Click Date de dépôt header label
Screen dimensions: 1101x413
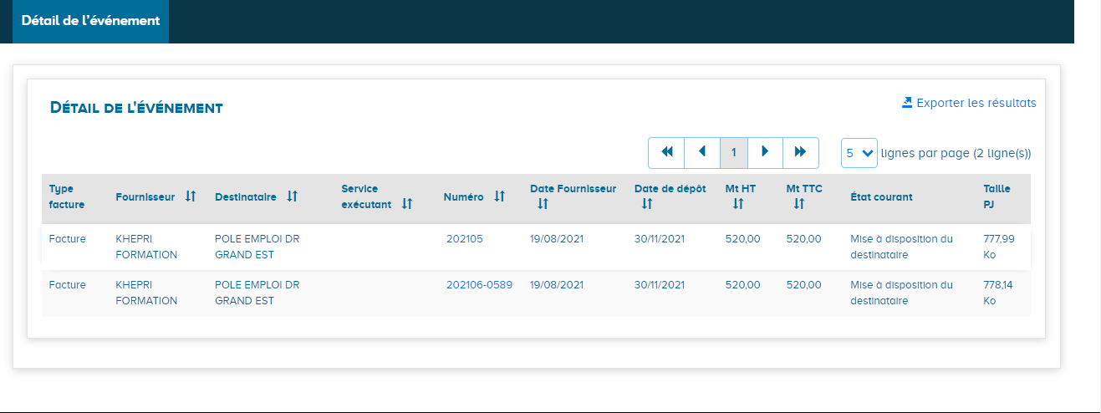(x=670, y=189)
